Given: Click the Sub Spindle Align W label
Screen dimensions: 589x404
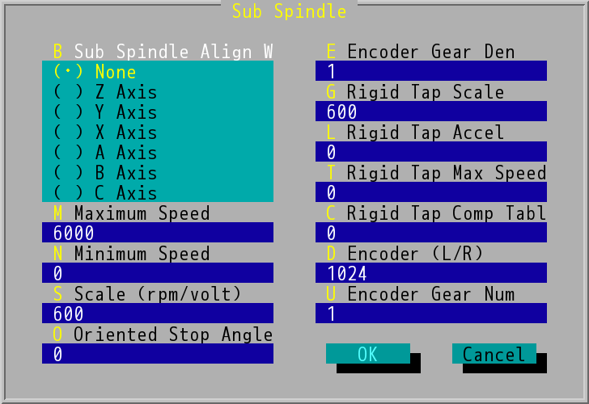Looking at the screenshot, I should [163, 51].
